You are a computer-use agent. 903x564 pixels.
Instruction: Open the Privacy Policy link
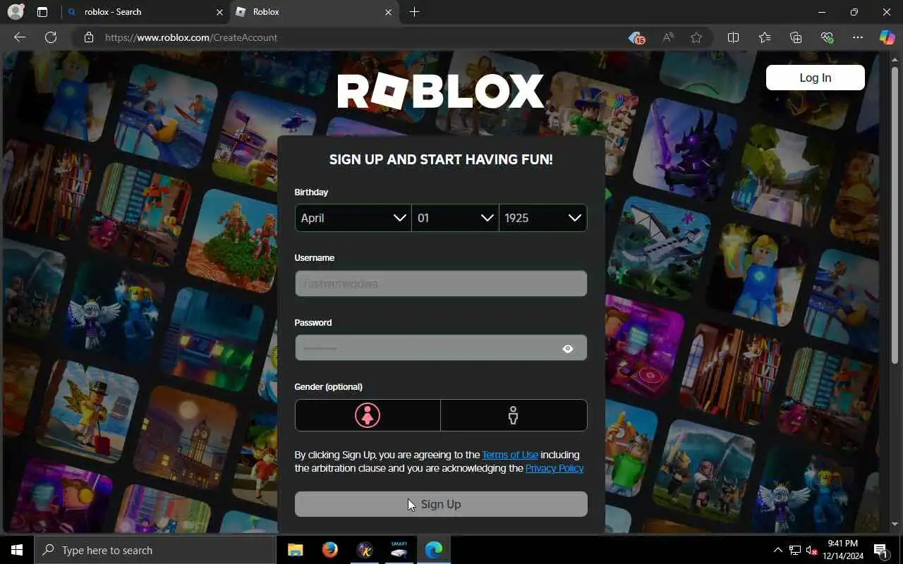pos(554,468)
